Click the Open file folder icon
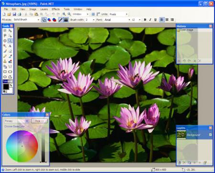This screenshot has width=215, height=173. [9, 14]
